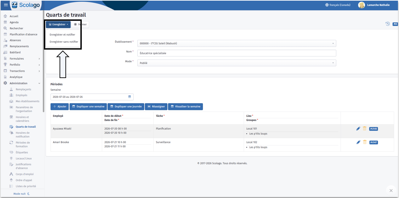This screenshot has width=399, height=198.
Task: Click the Absences icon in the sidebar
Action: click(x=5, y=40)
